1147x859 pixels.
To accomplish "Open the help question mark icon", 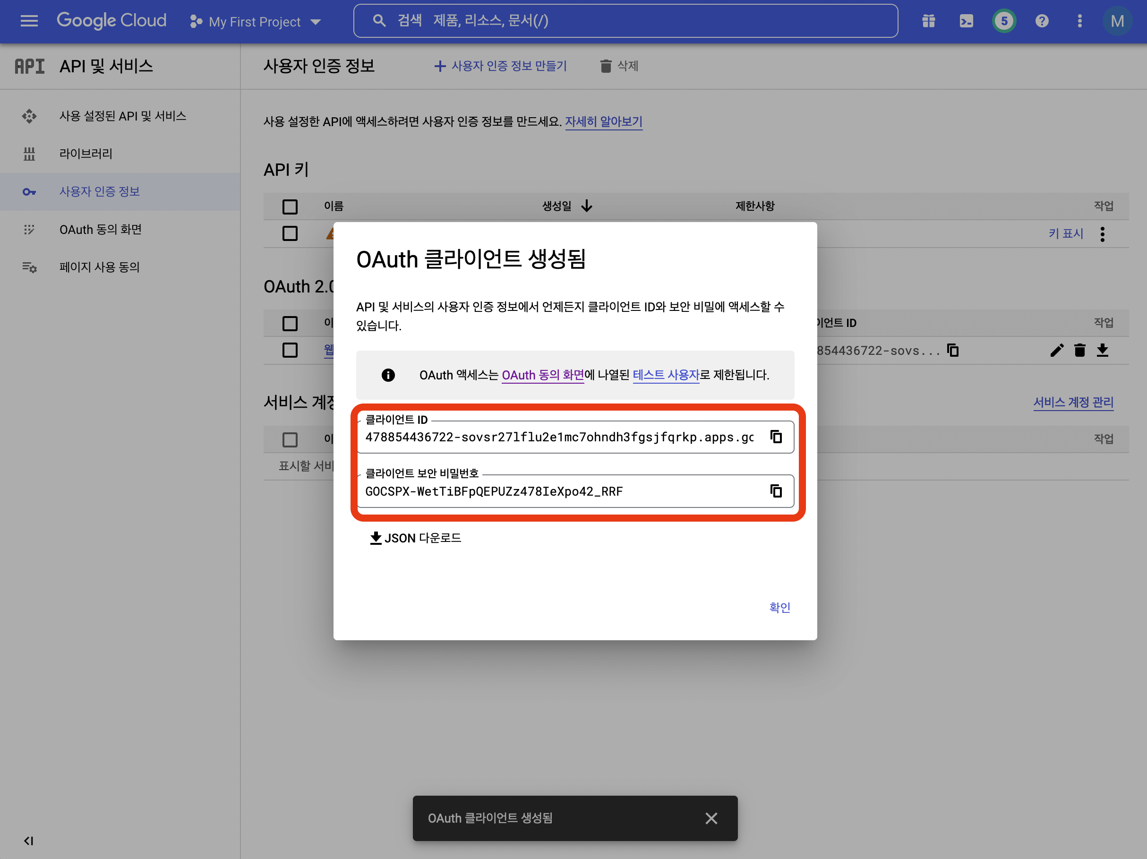I will 1042,21.
